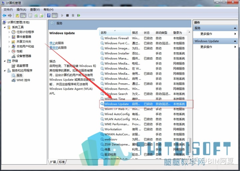Collapse the 存储 tree node
The width and height of the screenshot is (240, 171).
5,61
